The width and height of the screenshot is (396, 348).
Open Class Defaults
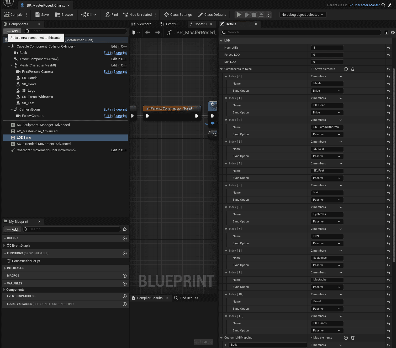point(212,15)
